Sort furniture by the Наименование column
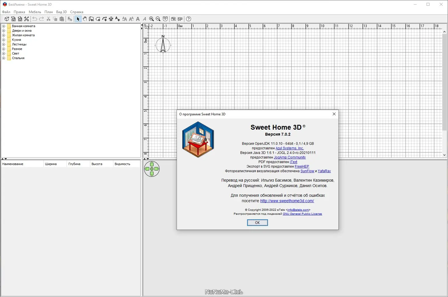 tap(22, 164)
